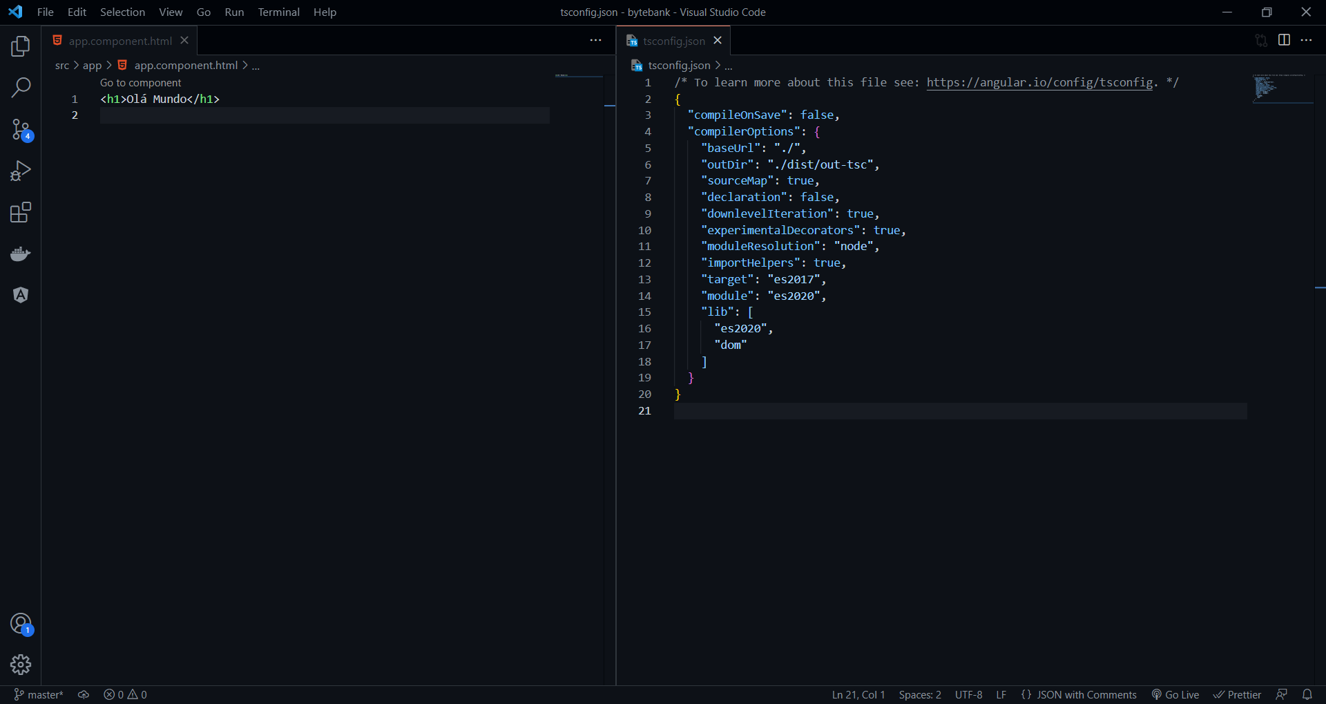The image size is (1326, 704).
Task: Open the Help menu
Action: pos(325,12)
